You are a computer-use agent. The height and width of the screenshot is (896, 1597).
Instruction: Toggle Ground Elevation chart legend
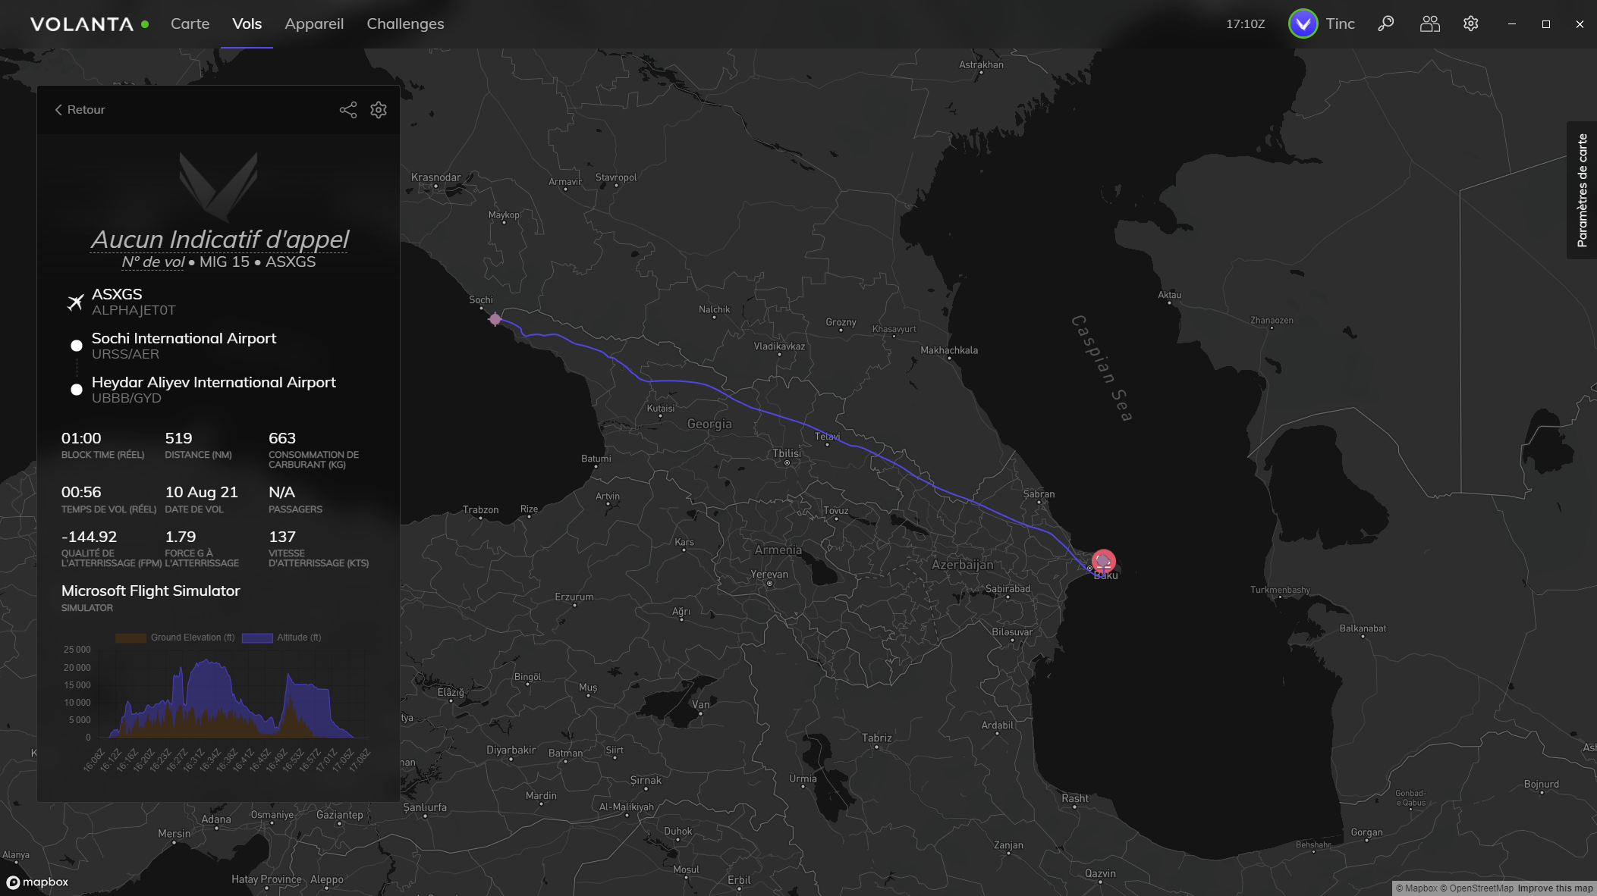point(175,638)
